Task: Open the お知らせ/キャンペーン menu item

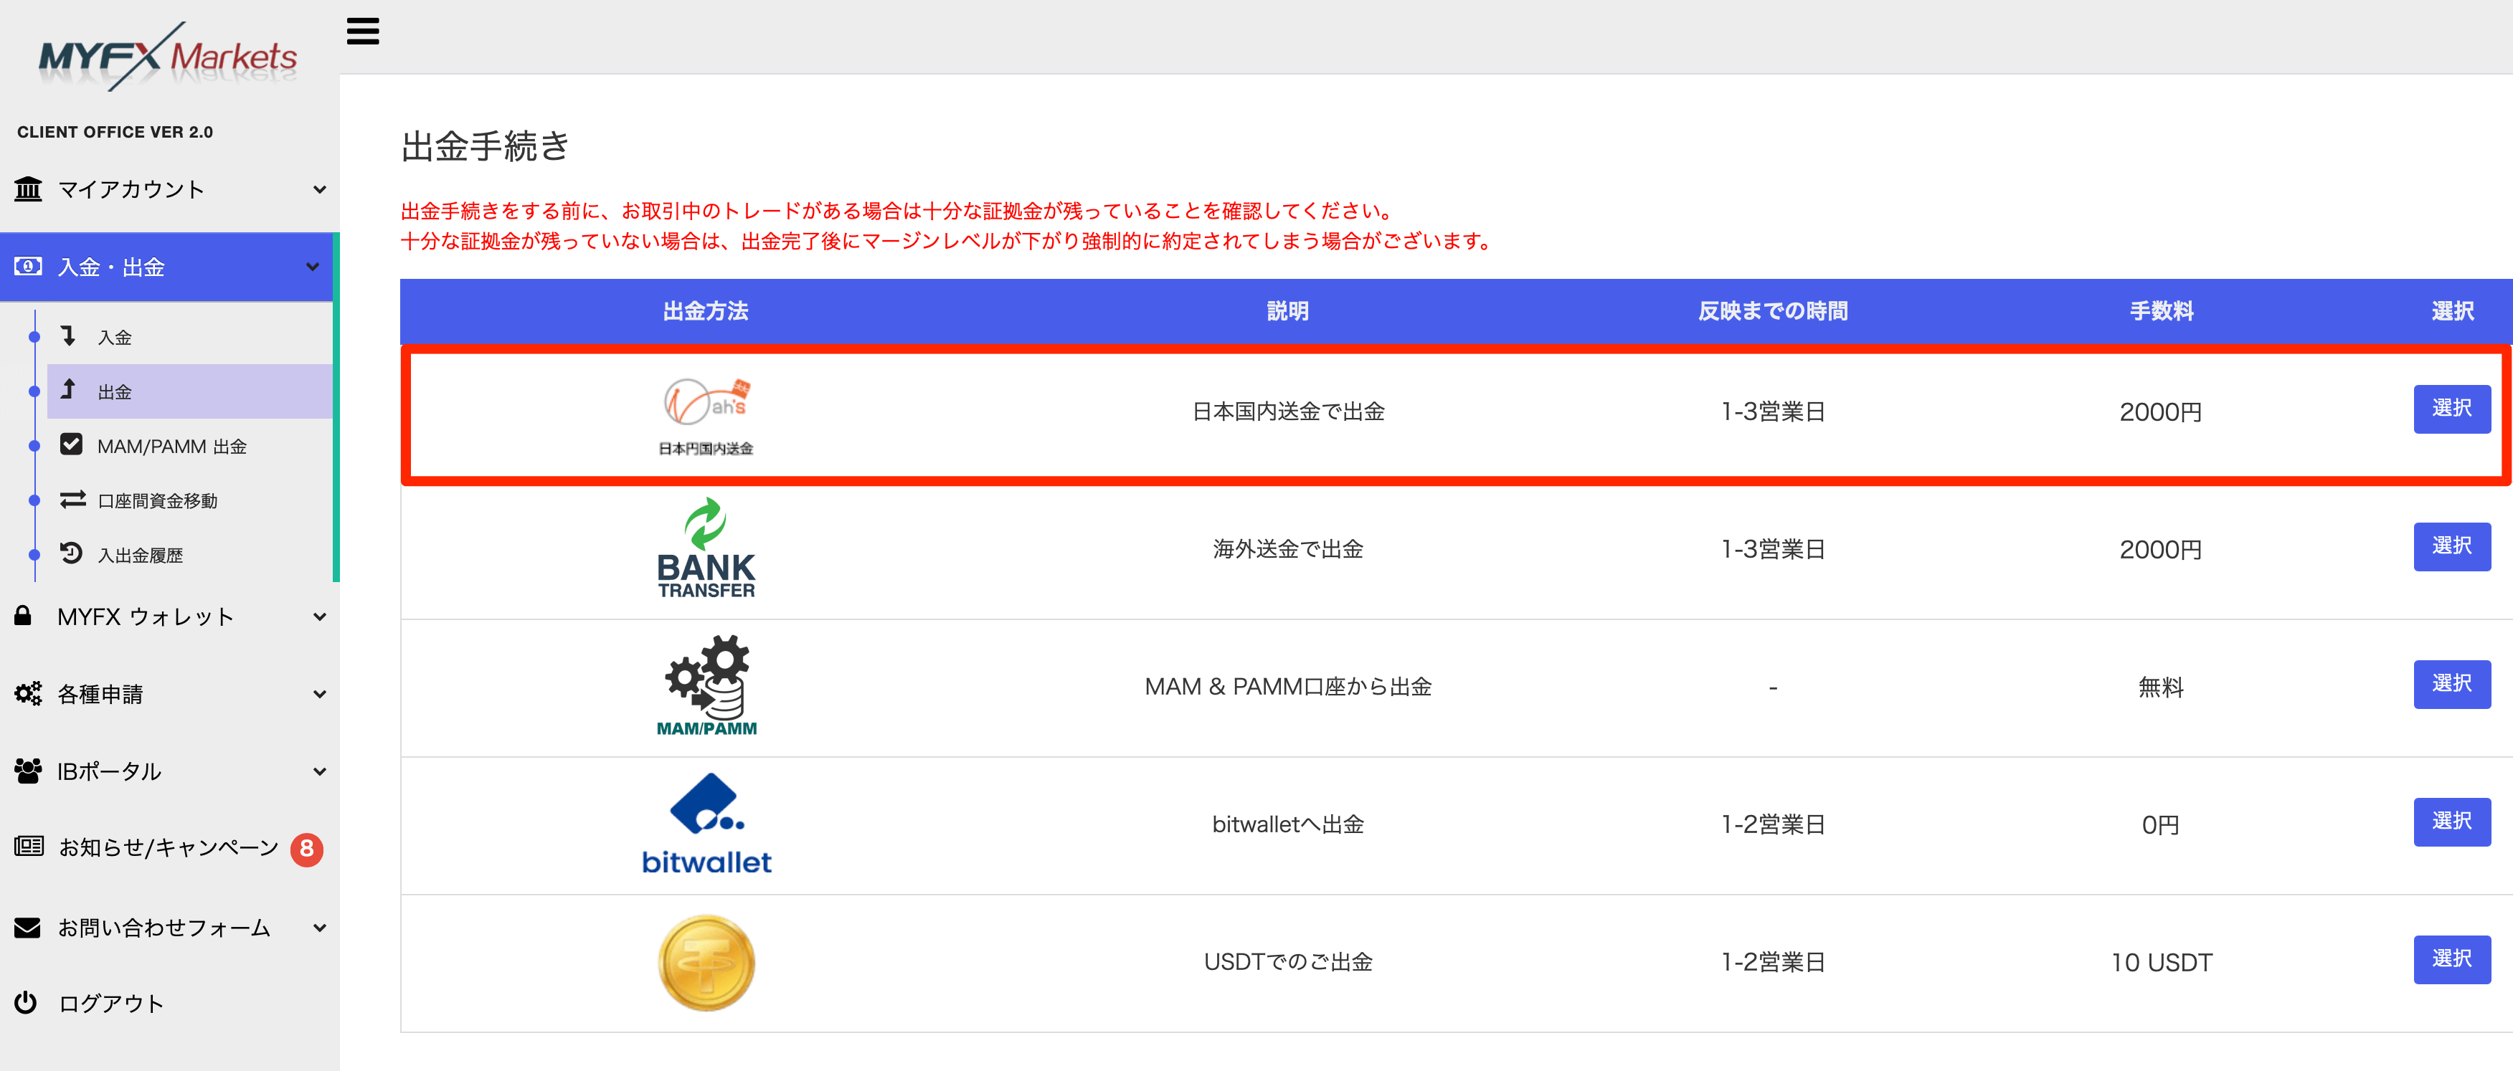Action: 168,847
